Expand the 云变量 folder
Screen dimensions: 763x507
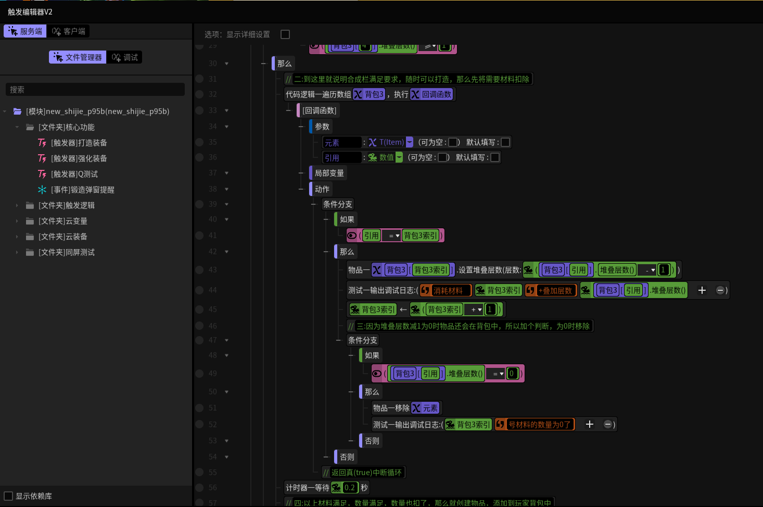click(17, 221)
